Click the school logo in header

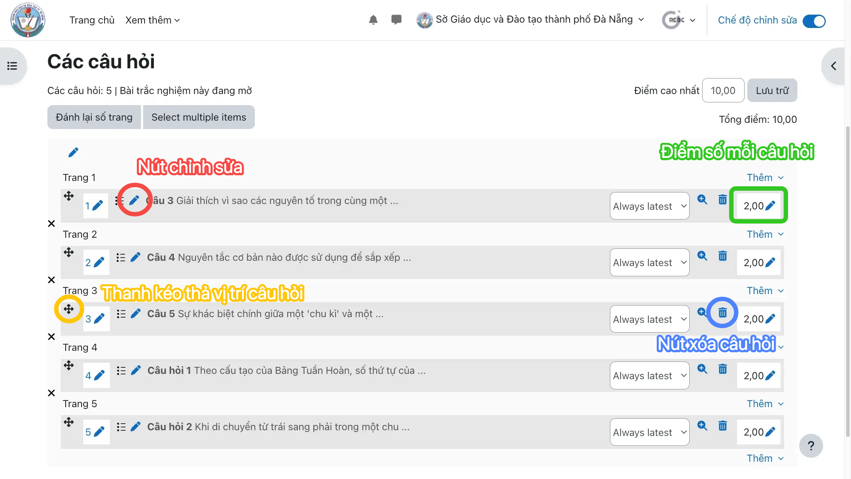(x=28, y=20)
